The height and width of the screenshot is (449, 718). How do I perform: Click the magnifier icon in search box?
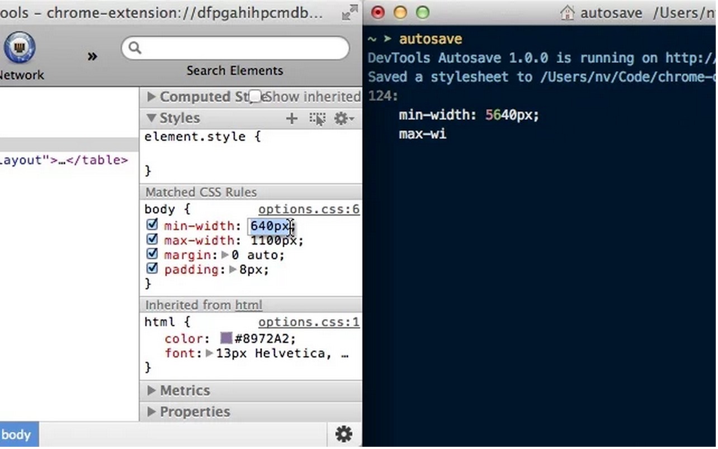coord(135,49)
